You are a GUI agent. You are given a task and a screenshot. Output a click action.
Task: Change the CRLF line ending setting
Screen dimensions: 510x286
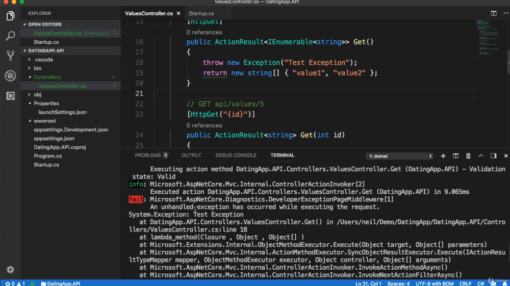466,283
